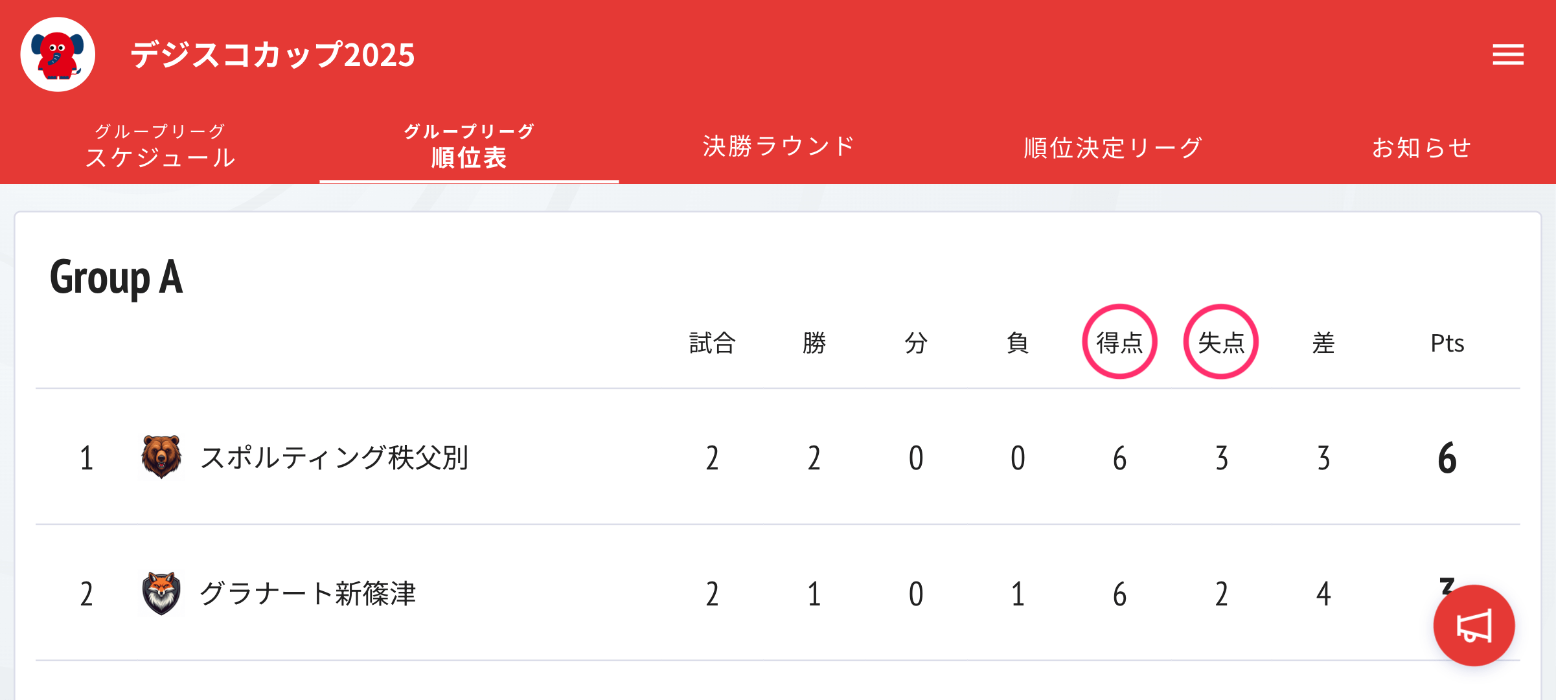The image size is (1556, 700).
Task: Click the megaphone announcement floating button
Action: (1474, 626)
